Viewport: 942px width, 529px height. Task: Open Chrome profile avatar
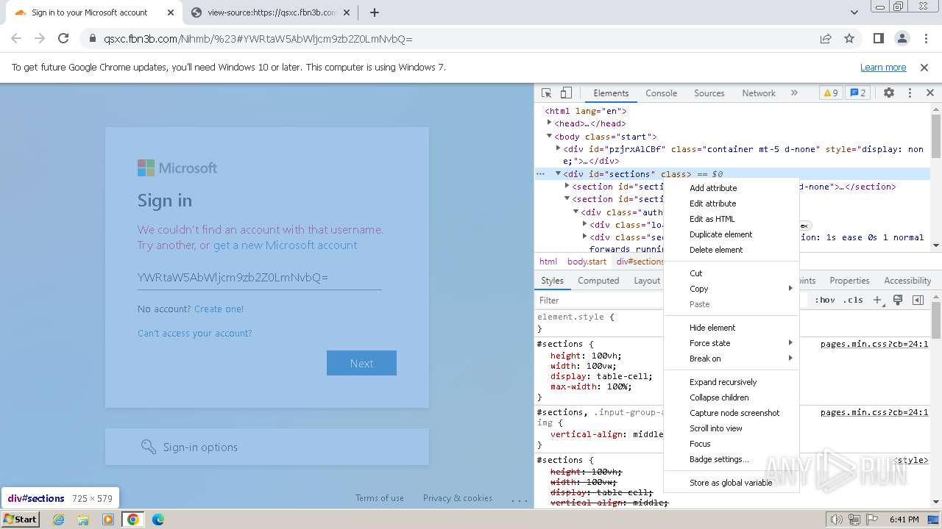(x=902, y=39)
